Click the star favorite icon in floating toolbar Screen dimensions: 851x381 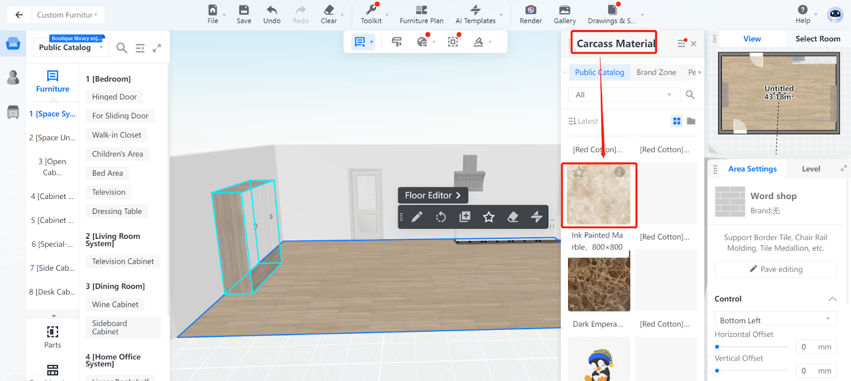click(x=489, y=217)
